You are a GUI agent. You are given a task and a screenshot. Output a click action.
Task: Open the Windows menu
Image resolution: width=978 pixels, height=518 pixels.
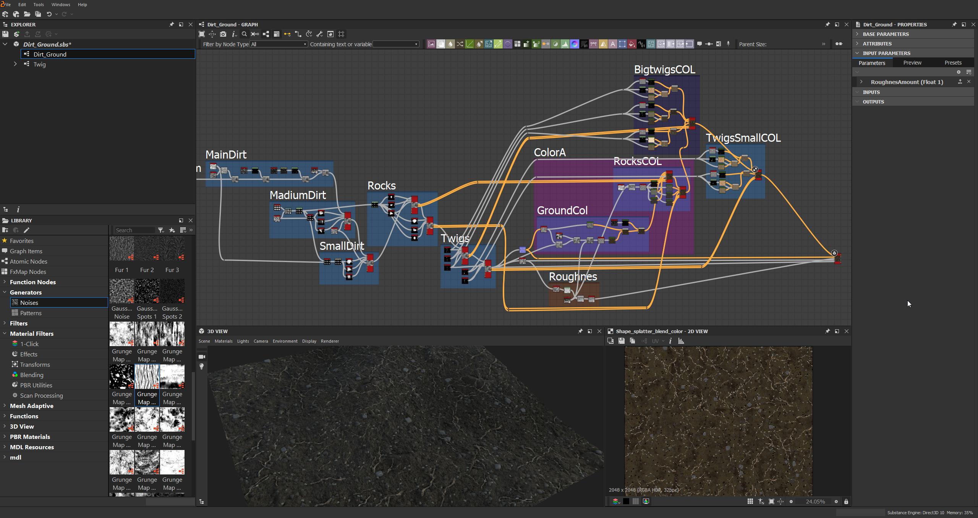pos(60,5)
